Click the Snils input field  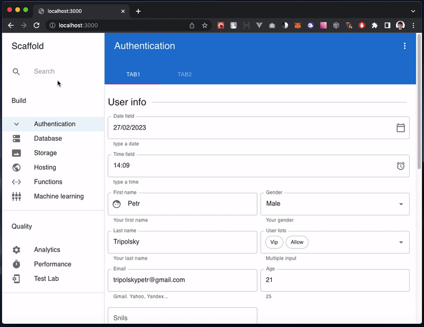(182, 316)
